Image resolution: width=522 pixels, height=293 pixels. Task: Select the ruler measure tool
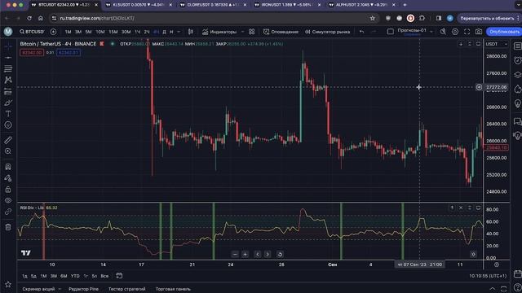coord(8,140)
